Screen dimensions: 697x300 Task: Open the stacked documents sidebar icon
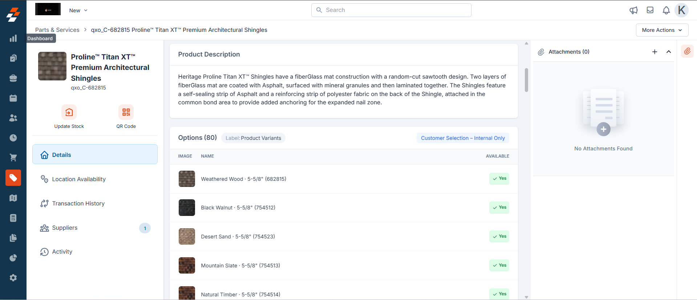point(13,238)
